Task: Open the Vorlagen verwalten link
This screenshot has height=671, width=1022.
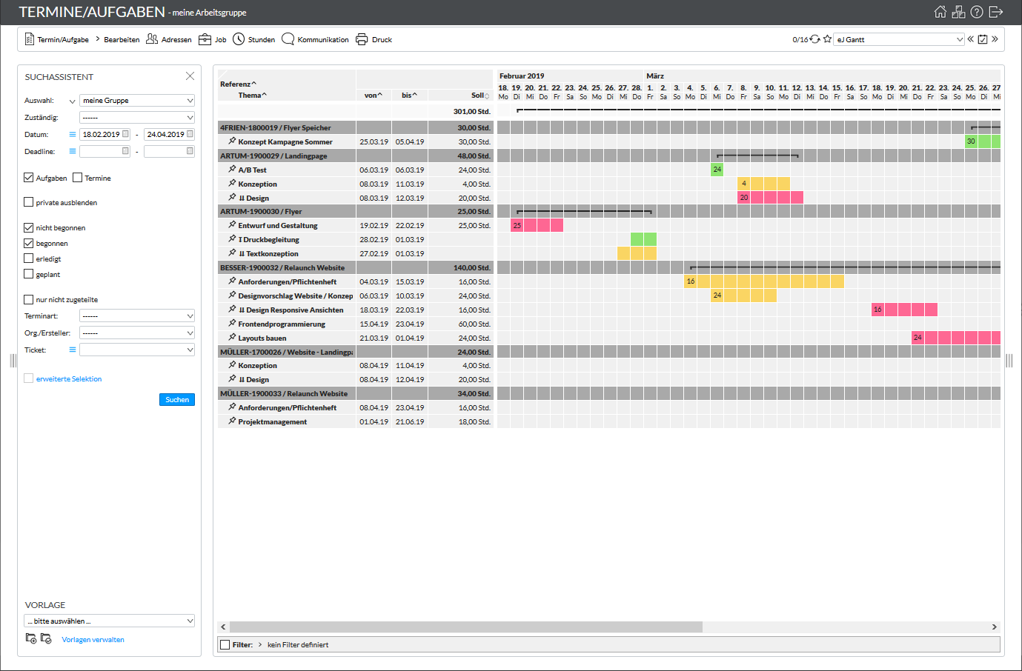Action: click(93, 639)
